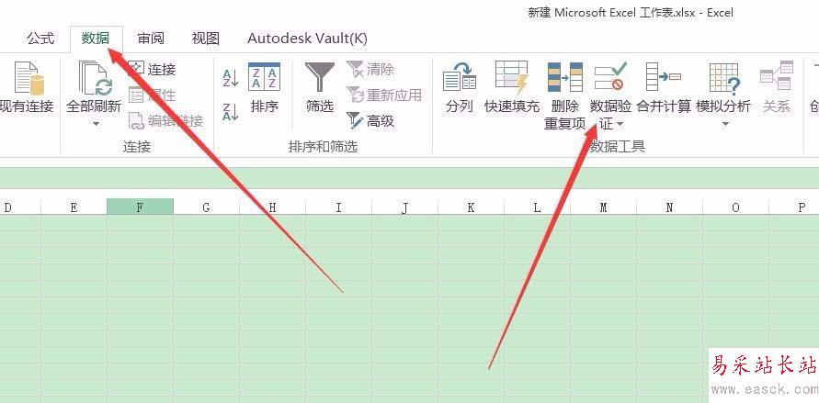Expand the Data Validation (数据验证) dropdown arrow
This screenshot has height=403, width=819.
pos(620,124)
